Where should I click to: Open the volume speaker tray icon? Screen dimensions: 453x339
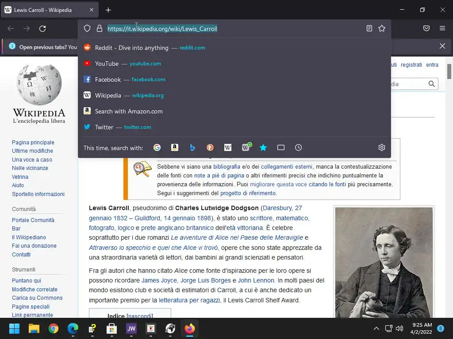[399, 328]
